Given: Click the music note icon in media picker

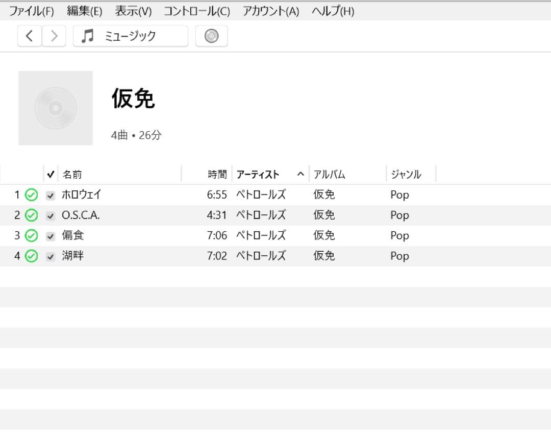Looking at the screenshot, I should tap(88, 36).
